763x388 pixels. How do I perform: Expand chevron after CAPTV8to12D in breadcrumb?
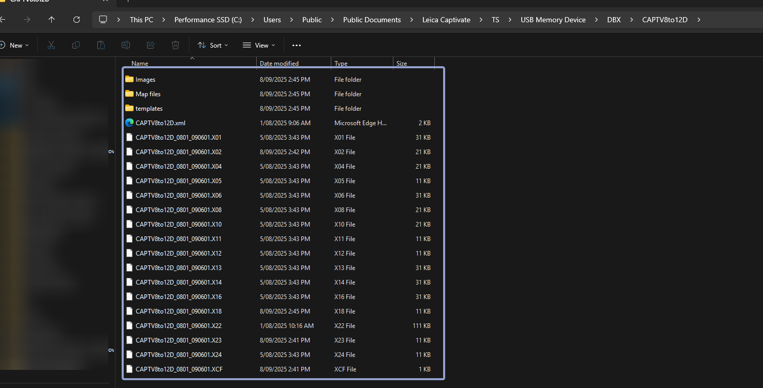(x=699, y=20)
